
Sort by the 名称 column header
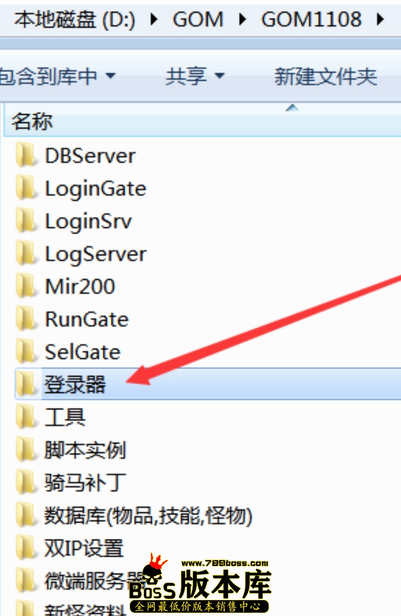[32, 121]
